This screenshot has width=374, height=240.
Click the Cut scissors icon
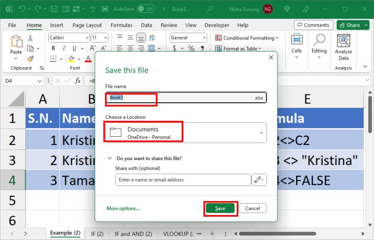point(30,37)
